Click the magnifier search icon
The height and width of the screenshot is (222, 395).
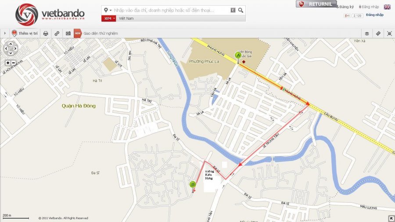(x=241, y=10)
